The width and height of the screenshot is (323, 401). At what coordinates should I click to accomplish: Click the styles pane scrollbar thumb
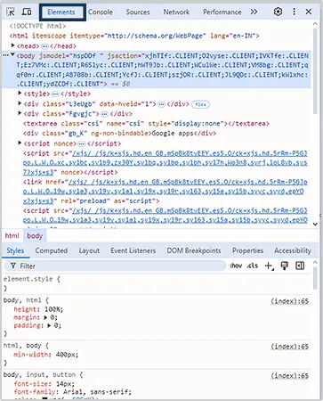(315, 278)
